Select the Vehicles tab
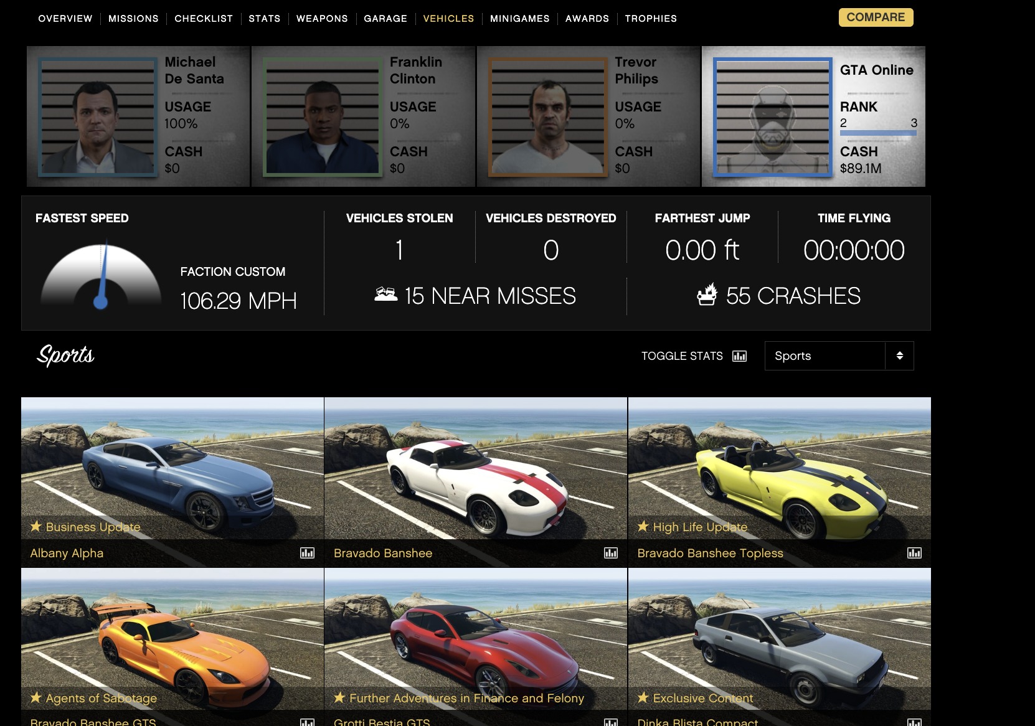Screen dimensions: 1035x726 click(x=448, y=19)
